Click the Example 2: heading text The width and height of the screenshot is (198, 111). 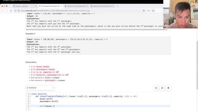[31, 34]
